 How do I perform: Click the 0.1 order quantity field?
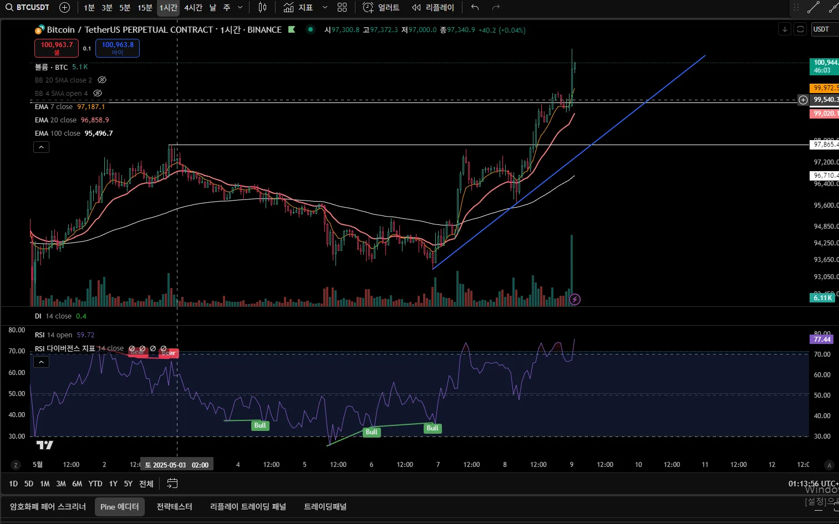pyautogui.click(x=87, y=48)
